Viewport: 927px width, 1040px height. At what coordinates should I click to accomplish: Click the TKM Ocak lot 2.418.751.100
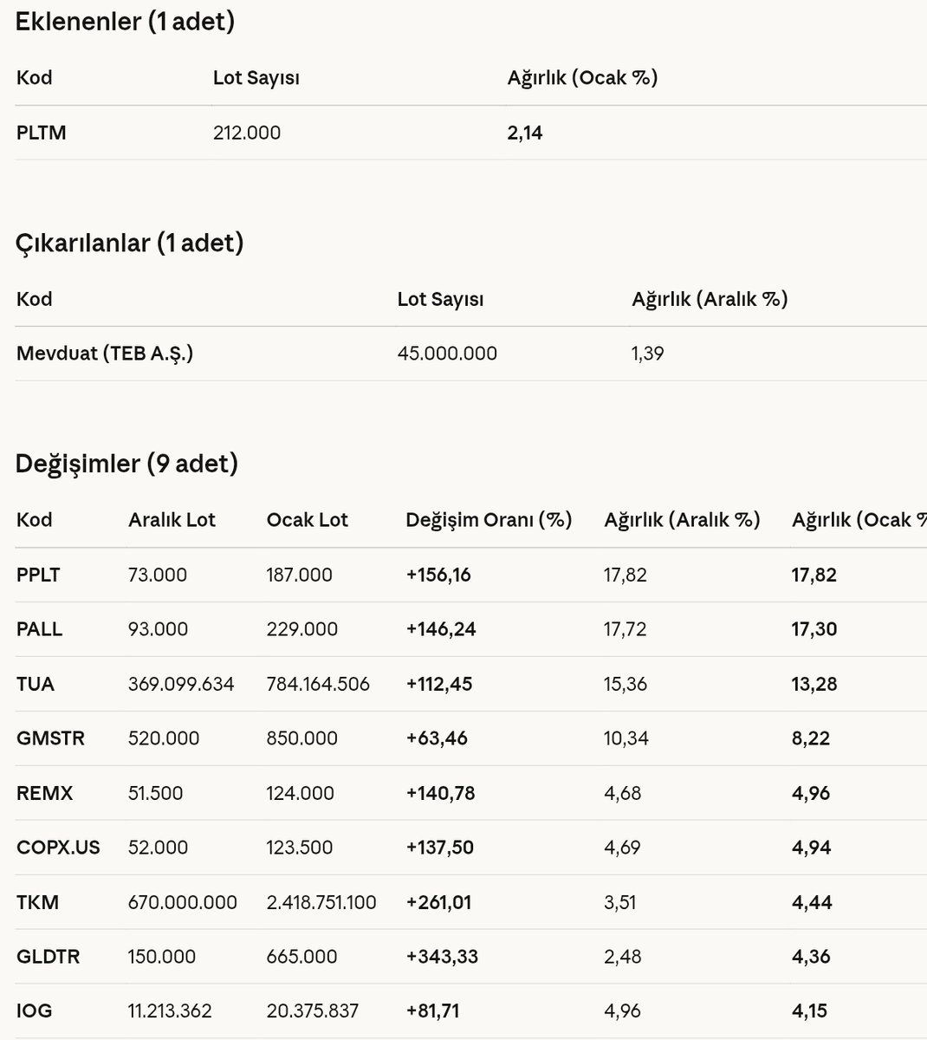pos(321,902)
